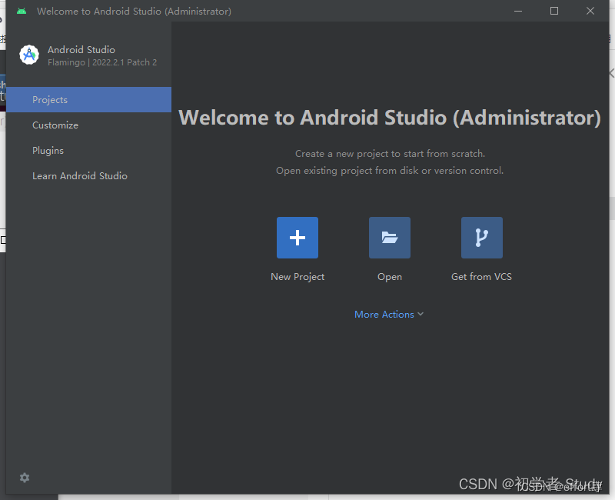Open the settings gear in the lower-left corner
The image size is (615, 500).
click(x=25, y=478)
